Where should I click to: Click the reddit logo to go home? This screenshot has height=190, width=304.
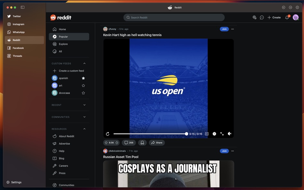pyautogui.click(x=61, y=18)
